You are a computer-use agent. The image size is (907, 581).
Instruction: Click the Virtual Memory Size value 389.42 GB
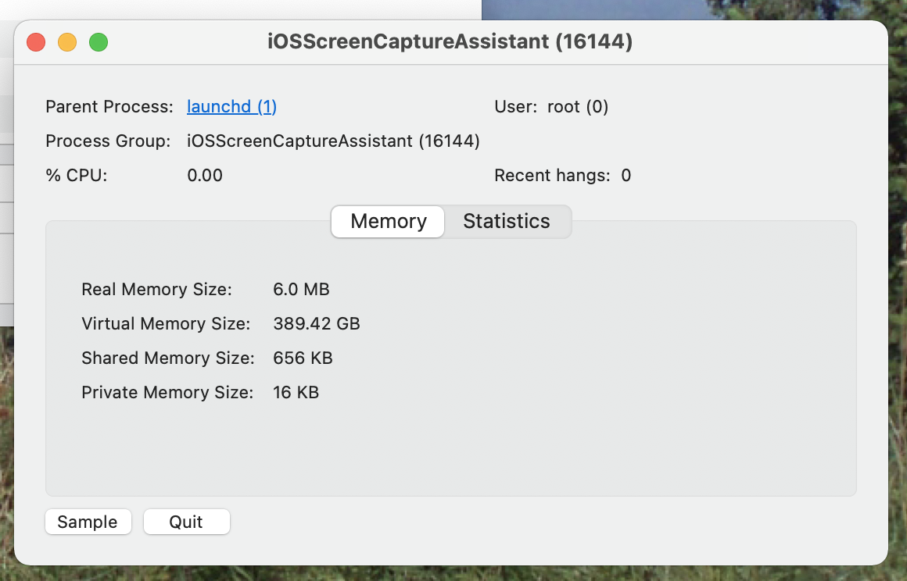click(x=317, y=324)
